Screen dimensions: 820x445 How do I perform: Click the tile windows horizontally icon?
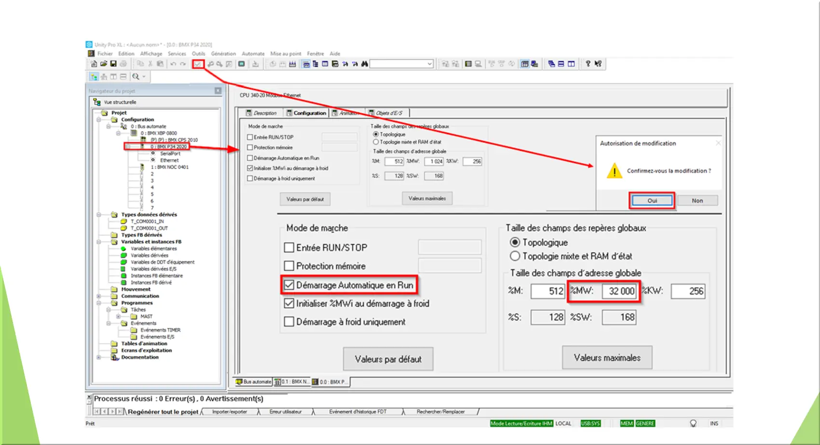pos(561,64)
